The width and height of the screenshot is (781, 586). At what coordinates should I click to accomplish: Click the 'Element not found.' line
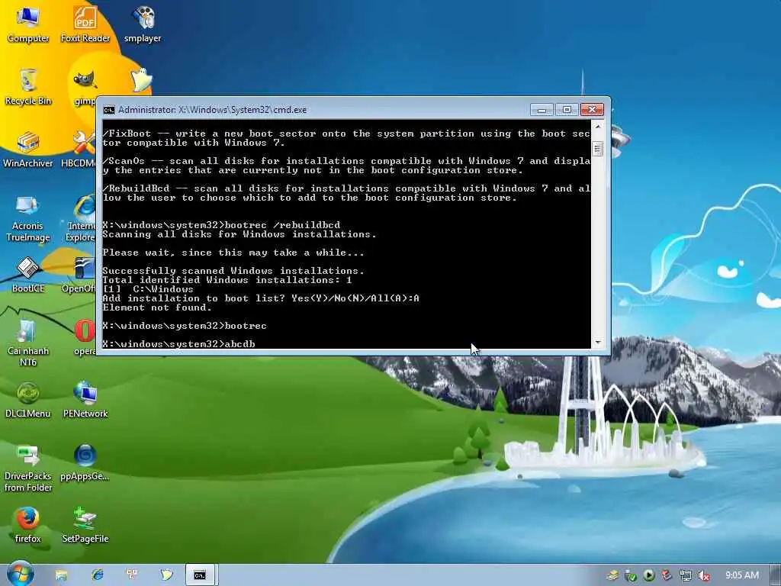coord(157,307)
